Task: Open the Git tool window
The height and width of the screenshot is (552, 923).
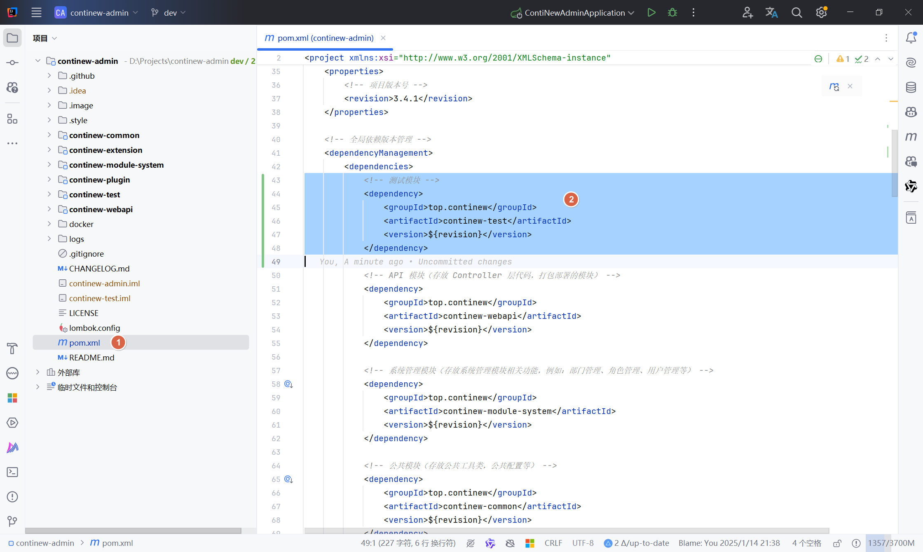Action: pos(12,522)
